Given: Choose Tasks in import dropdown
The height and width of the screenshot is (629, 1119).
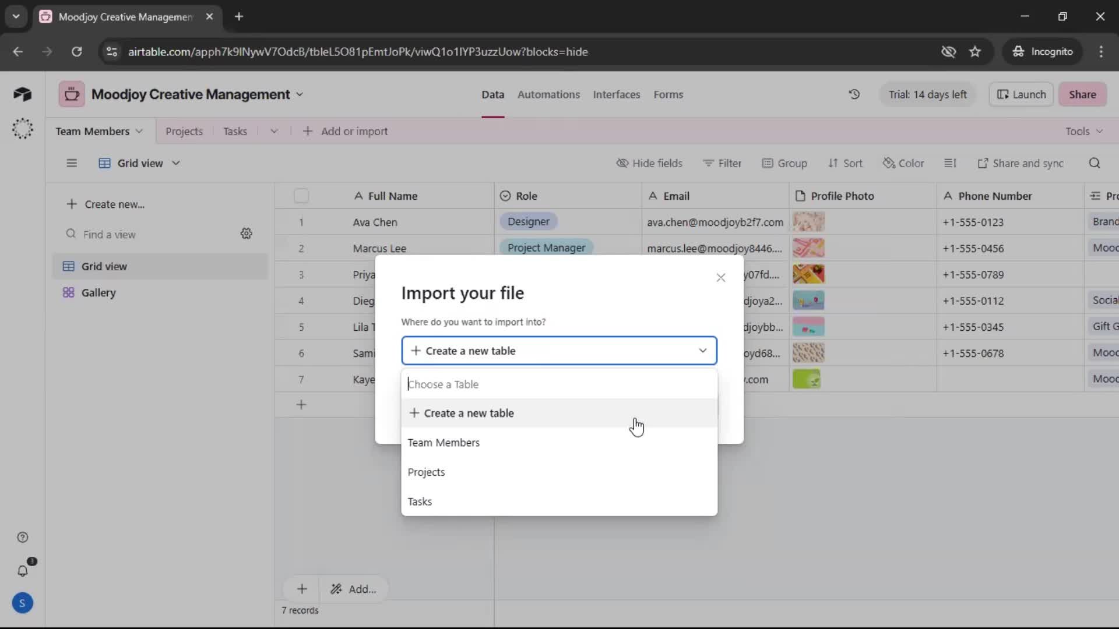Looking at the screenshot, I should [559, 501].
